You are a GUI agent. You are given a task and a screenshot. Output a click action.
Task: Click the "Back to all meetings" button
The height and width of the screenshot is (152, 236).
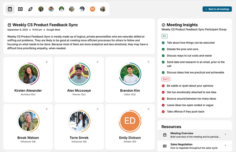[217, 9]
